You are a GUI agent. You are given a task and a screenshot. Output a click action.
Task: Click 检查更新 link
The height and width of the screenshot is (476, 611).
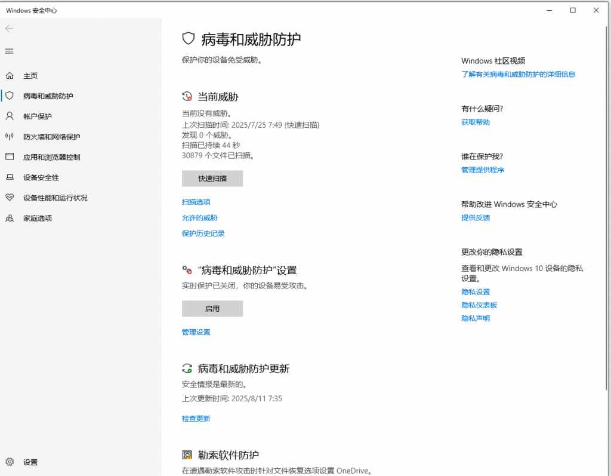(x=196, y=419)
